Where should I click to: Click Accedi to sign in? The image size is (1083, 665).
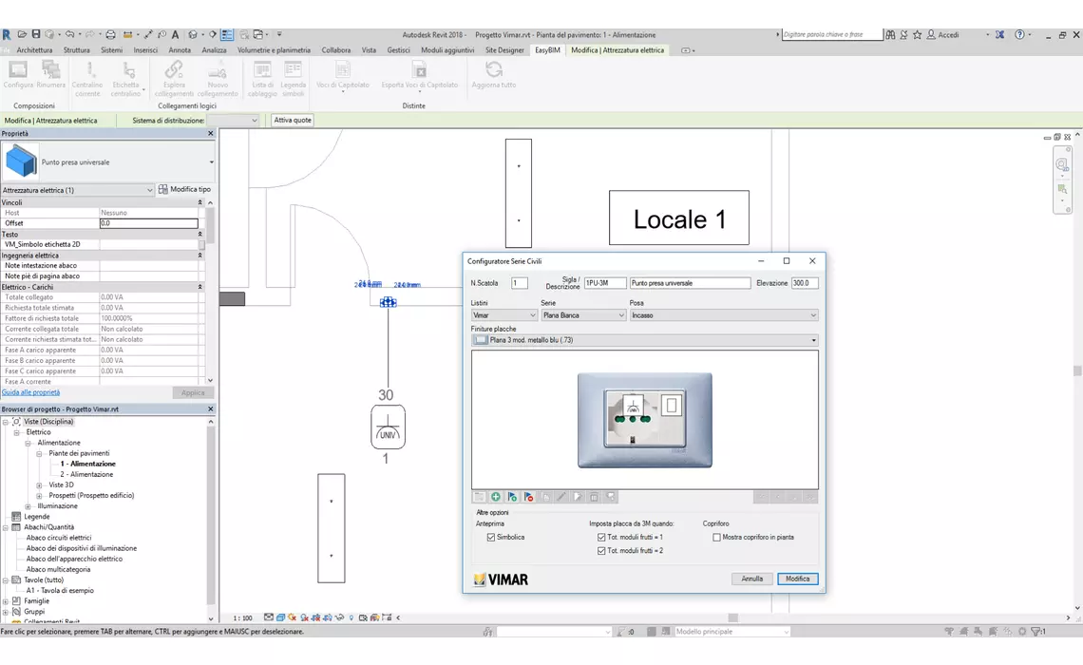948,34
